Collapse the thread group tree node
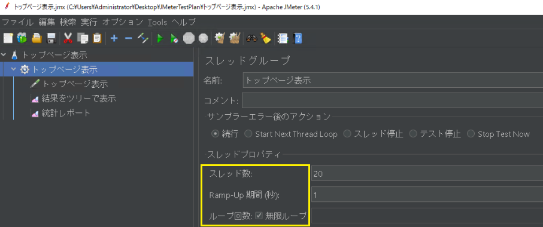Image resolution: width=543 pixels, height=227 pixels. [14, 69]
